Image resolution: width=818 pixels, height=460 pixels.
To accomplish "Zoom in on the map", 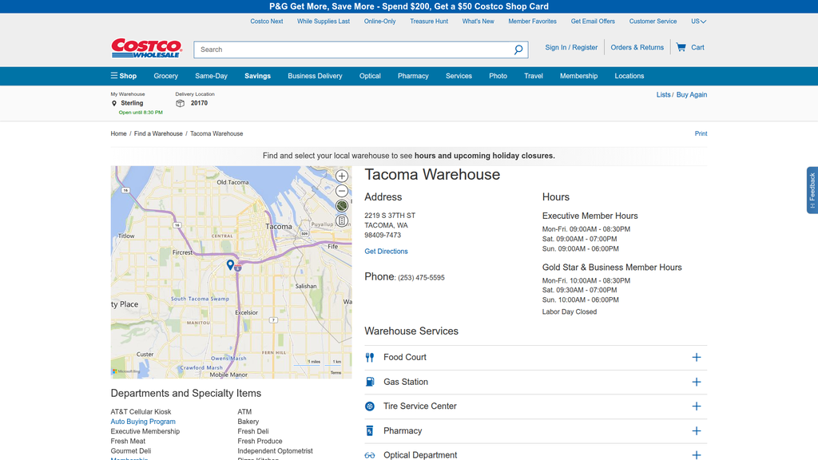I will point(342,176).
